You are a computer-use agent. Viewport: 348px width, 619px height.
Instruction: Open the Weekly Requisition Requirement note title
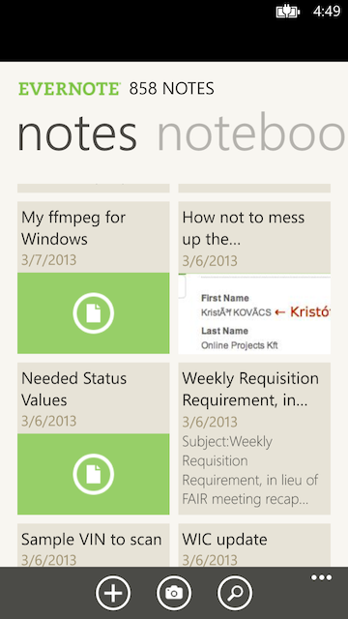250,389
